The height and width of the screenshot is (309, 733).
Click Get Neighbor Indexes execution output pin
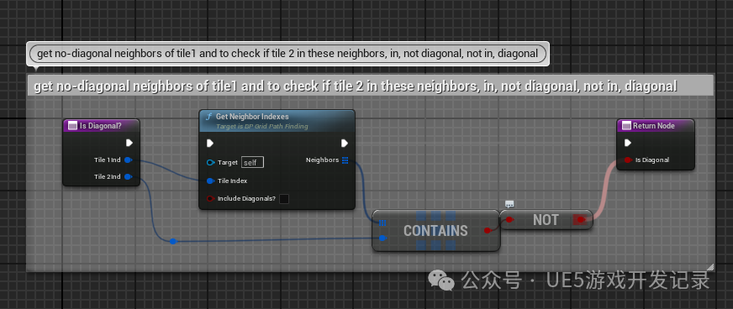pos(345,143)
